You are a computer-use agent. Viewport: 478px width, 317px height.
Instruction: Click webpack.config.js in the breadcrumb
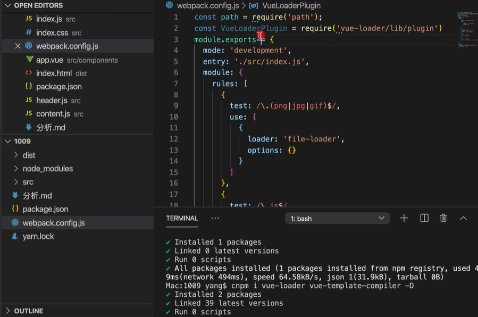click(208, 5)
